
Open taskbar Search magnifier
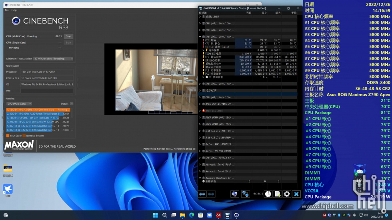[164, 215]
